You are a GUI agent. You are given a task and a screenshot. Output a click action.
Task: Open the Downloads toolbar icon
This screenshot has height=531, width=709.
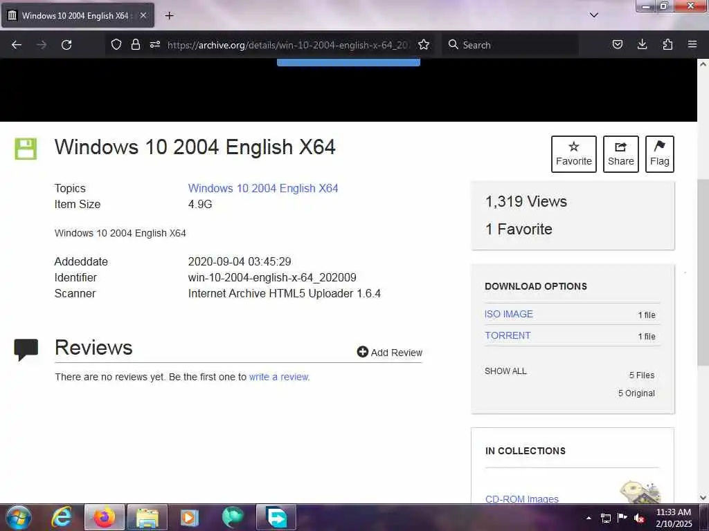[642, 45]
